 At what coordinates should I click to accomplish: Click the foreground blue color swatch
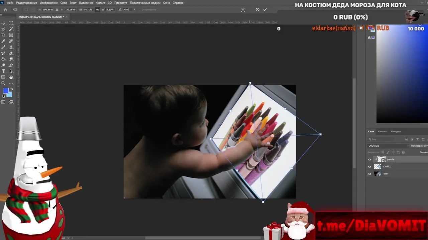point(5,90)
